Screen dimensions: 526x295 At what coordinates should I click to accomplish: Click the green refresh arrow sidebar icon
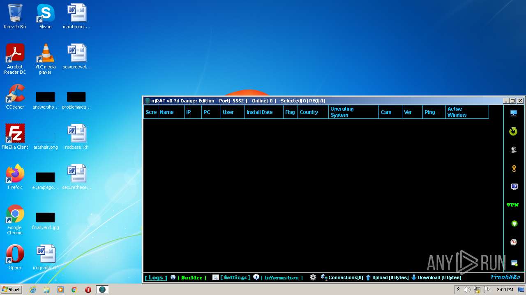point(513,132)
